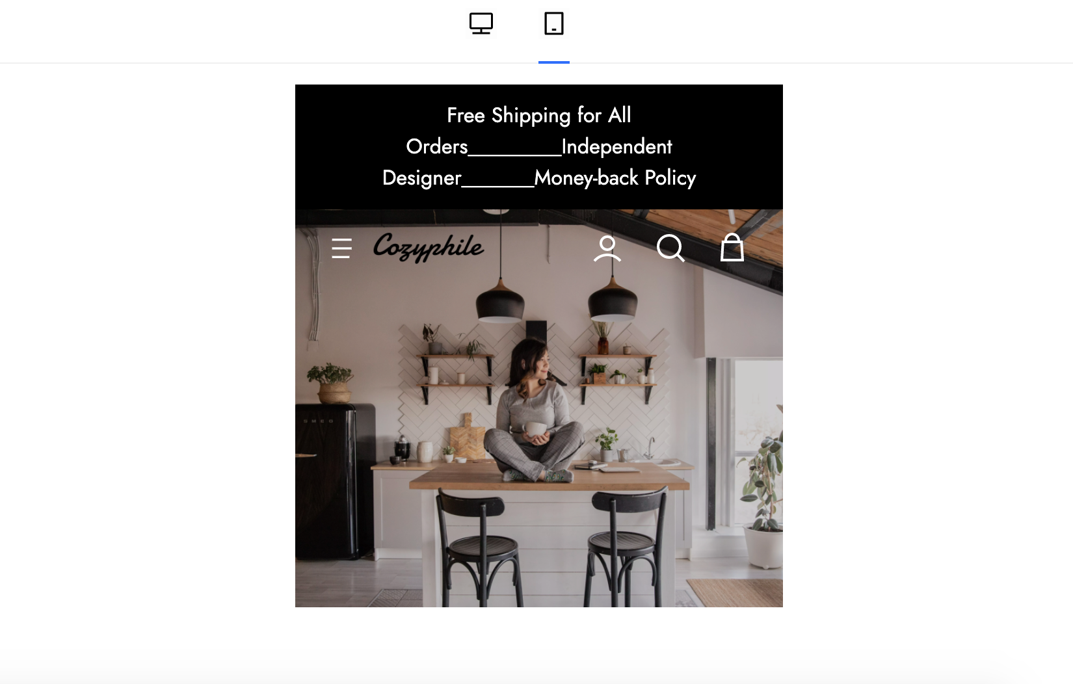Go to the Cozyphile logo homepage
Viewport: 1073px width, 684px height.
coord(429,247)
